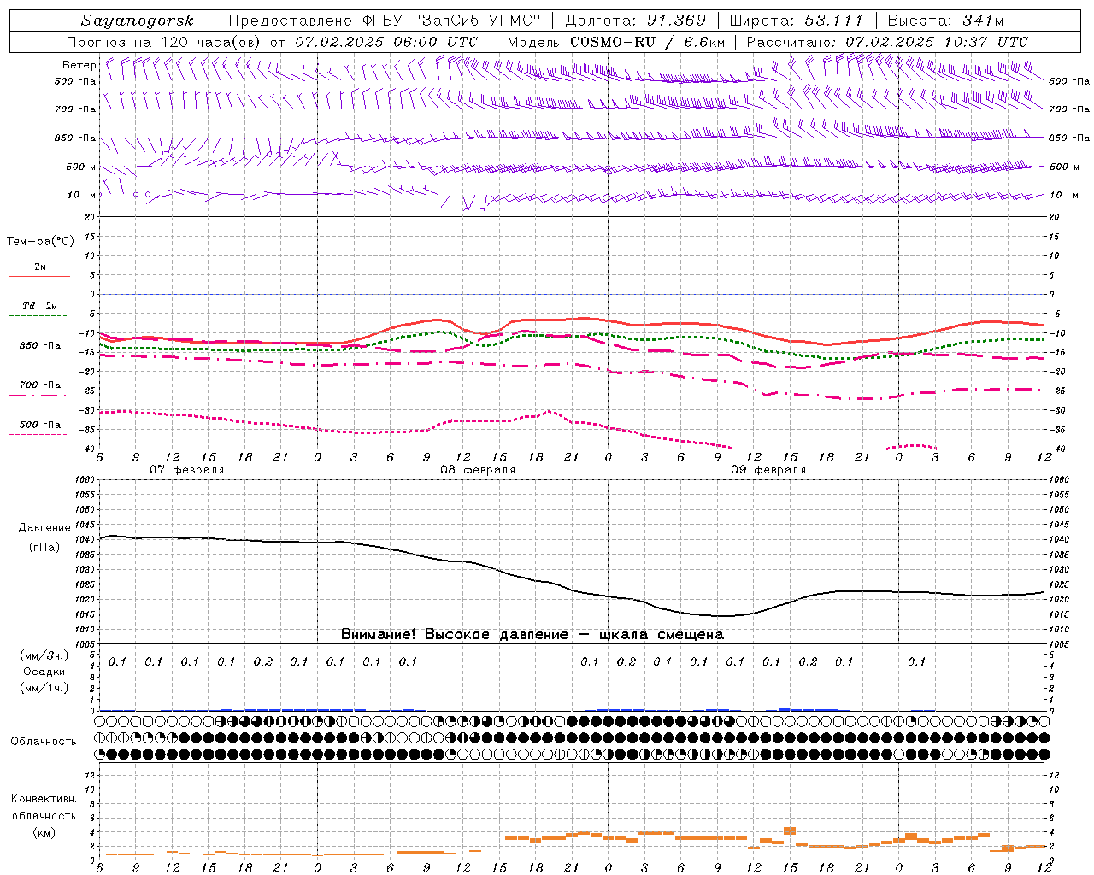Click the 'Ветер' wind panel label
Image resolution: width=1094 pixels, height=875 pixels.
[x=79, y=65]
